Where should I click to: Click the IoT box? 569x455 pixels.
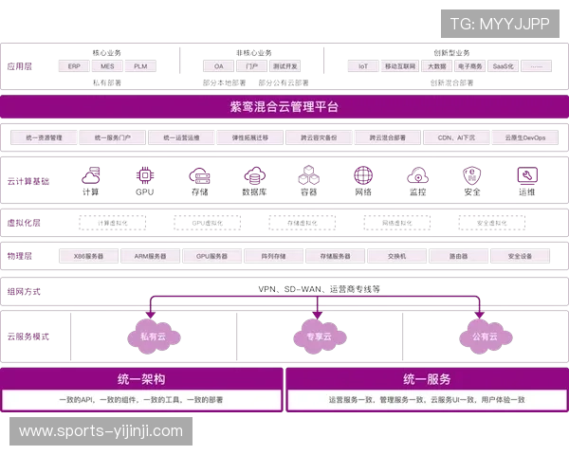362,66
